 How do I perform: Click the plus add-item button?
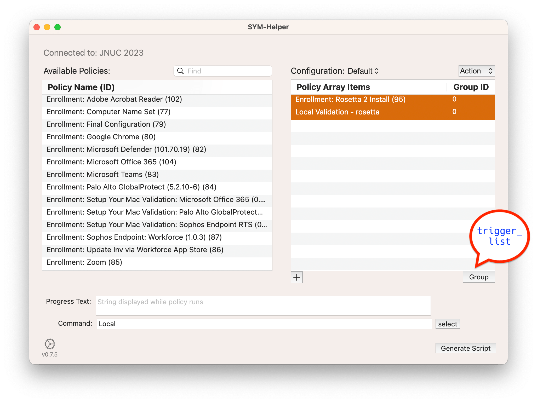pyautogui.click(x=296, y=277)
